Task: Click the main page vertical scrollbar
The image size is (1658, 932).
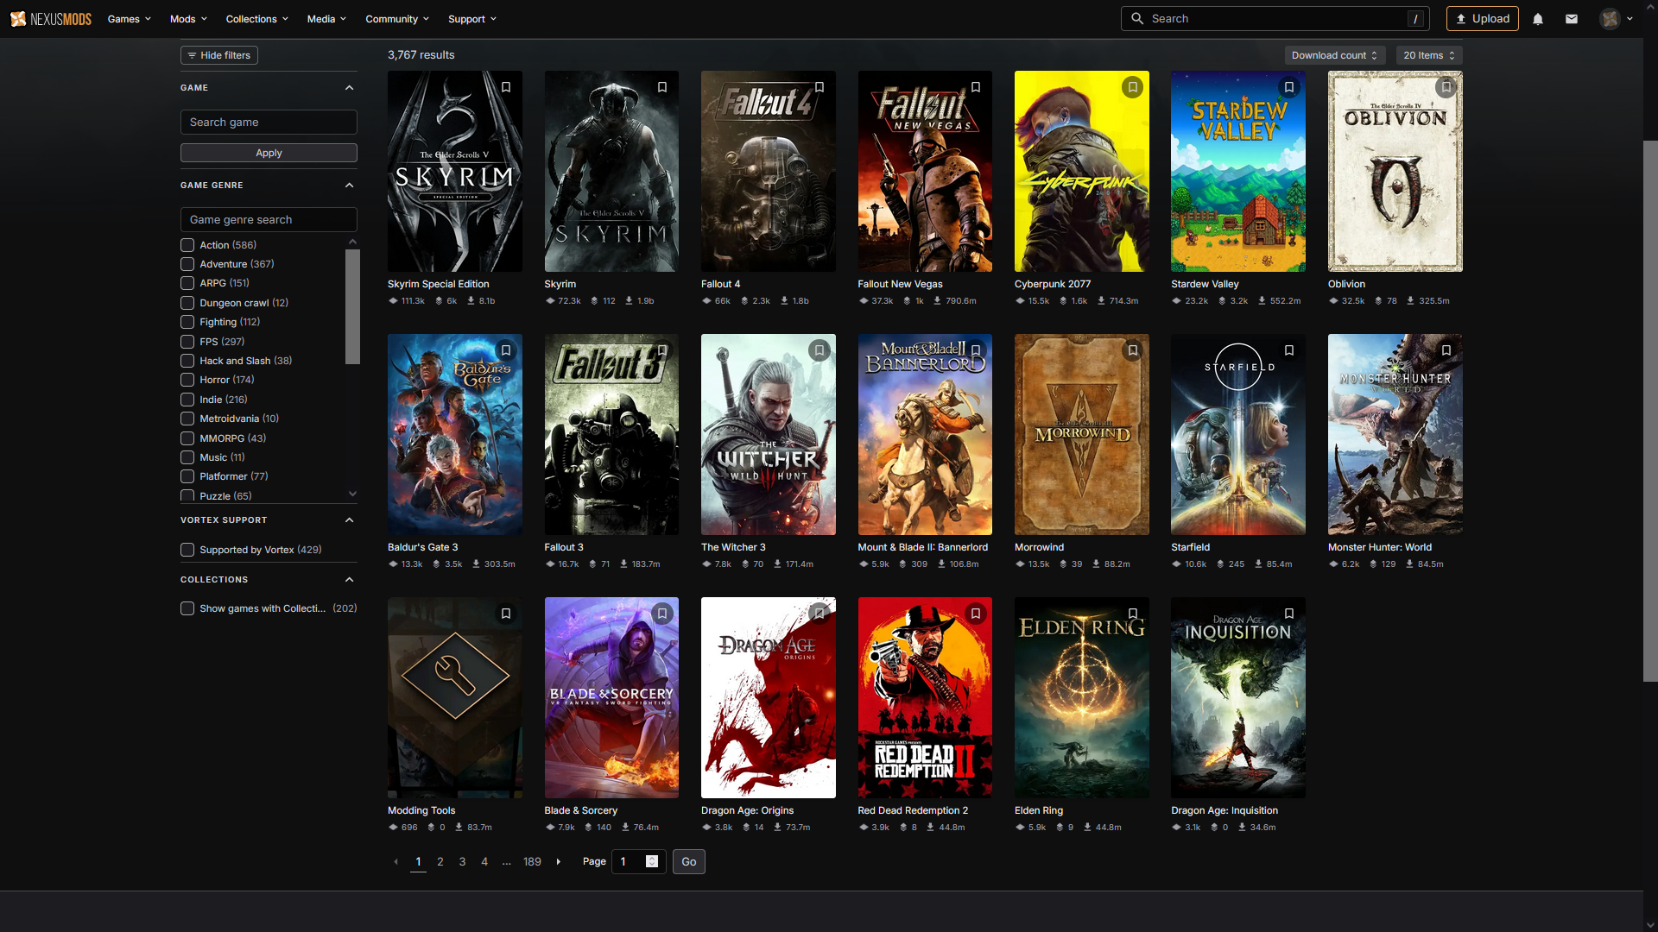Action: pyautogui.click(x=1650, y=411)
